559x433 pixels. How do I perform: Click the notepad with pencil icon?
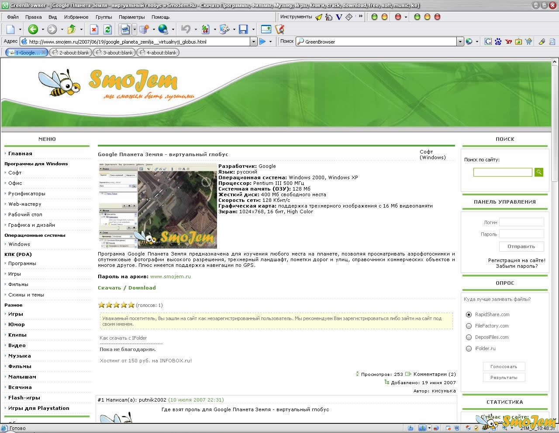point(279,29)
